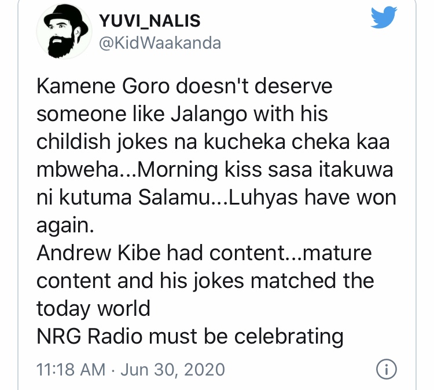Click the word Jalango in the tweet
The width and height of the screenshot is (434, 390).
[209, 115]
